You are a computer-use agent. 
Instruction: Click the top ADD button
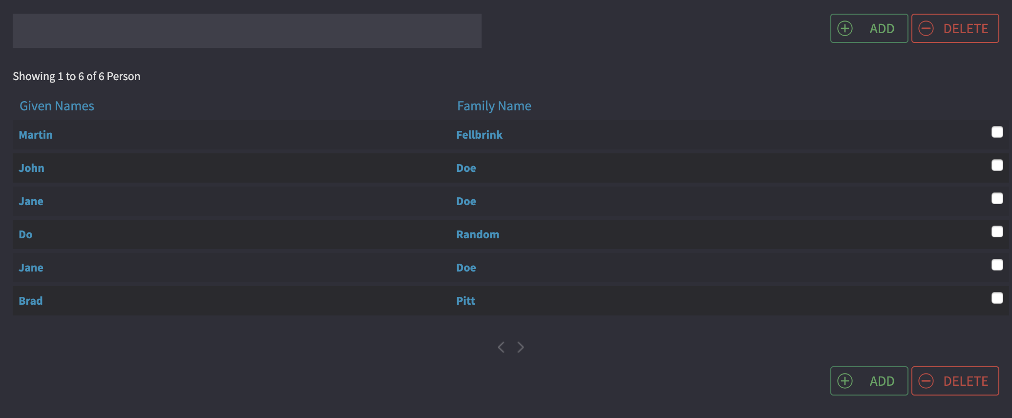pos(869,28)
